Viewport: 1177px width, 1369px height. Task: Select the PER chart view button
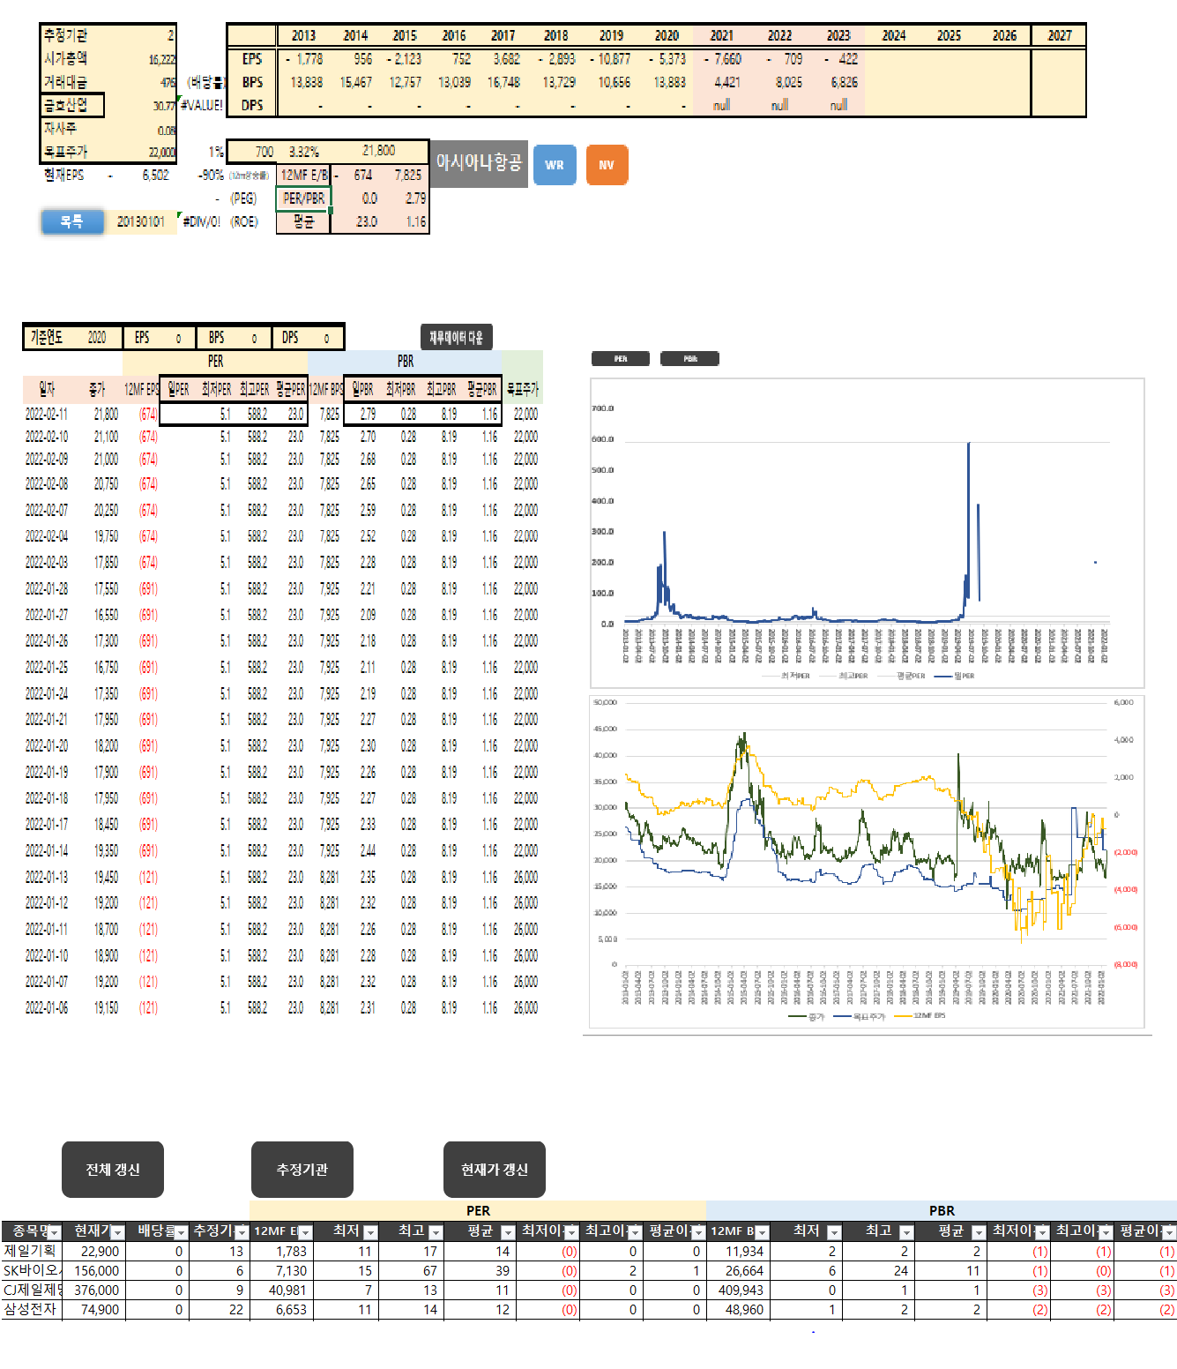point(622,358)
